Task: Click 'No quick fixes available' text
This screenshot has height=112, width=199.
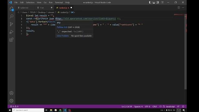Action: [81, 36]
